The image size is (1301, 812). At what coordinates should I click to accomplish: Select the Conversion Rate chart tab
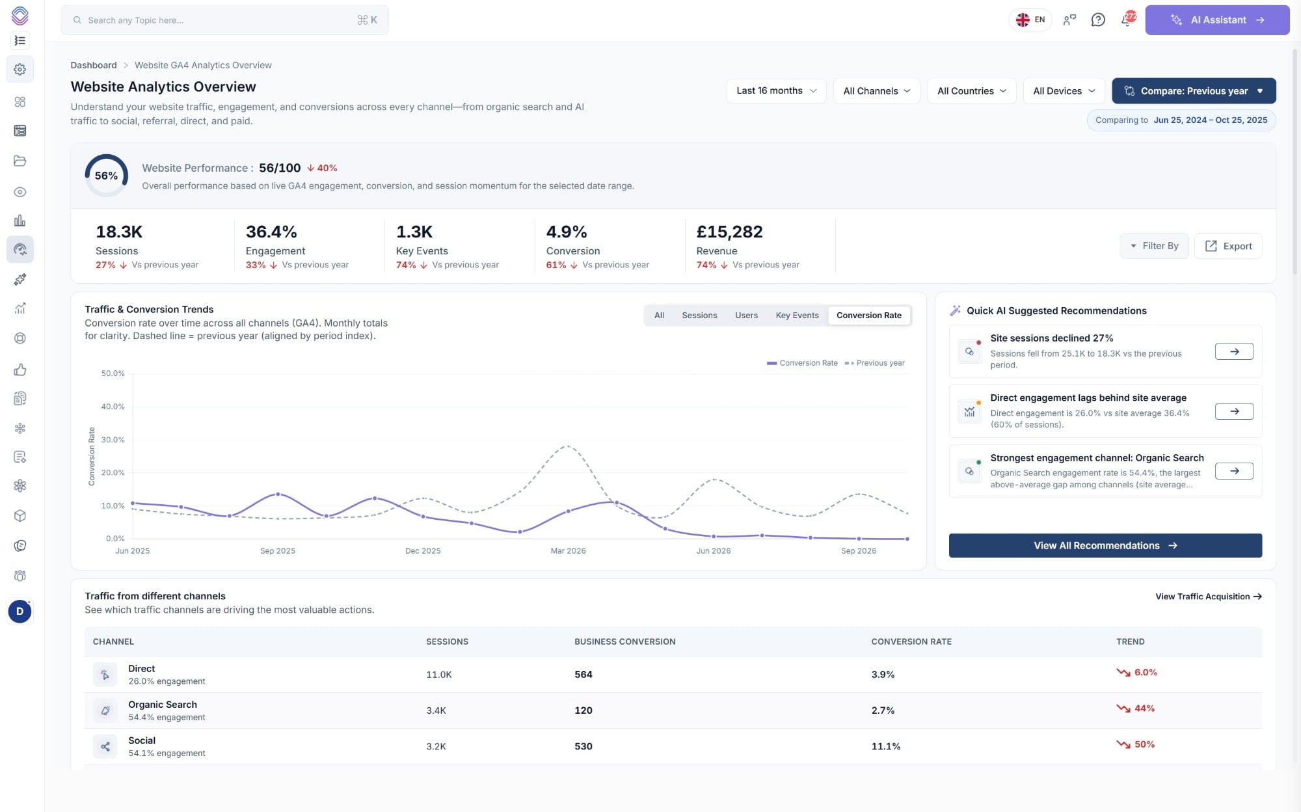[869, 316]
